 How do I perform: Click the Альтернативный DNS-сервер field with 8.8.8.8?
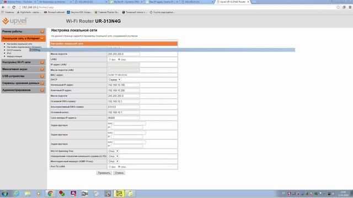(124, 107)
